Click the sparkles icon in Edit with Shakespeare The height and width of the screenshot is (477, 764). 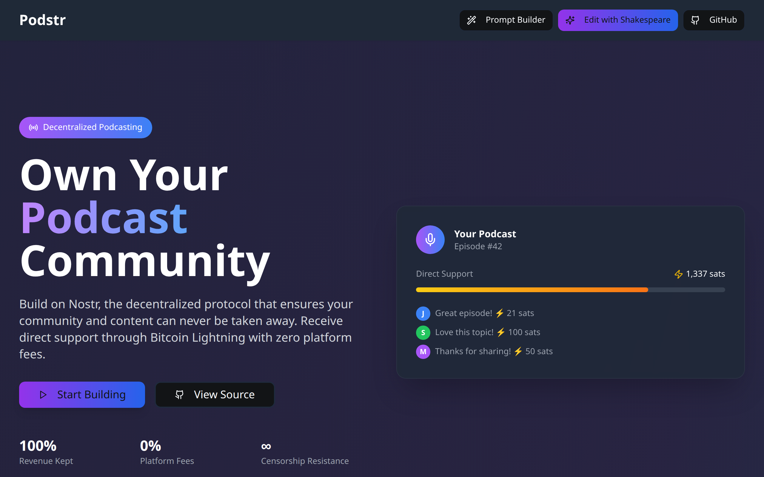click(570, 20)
